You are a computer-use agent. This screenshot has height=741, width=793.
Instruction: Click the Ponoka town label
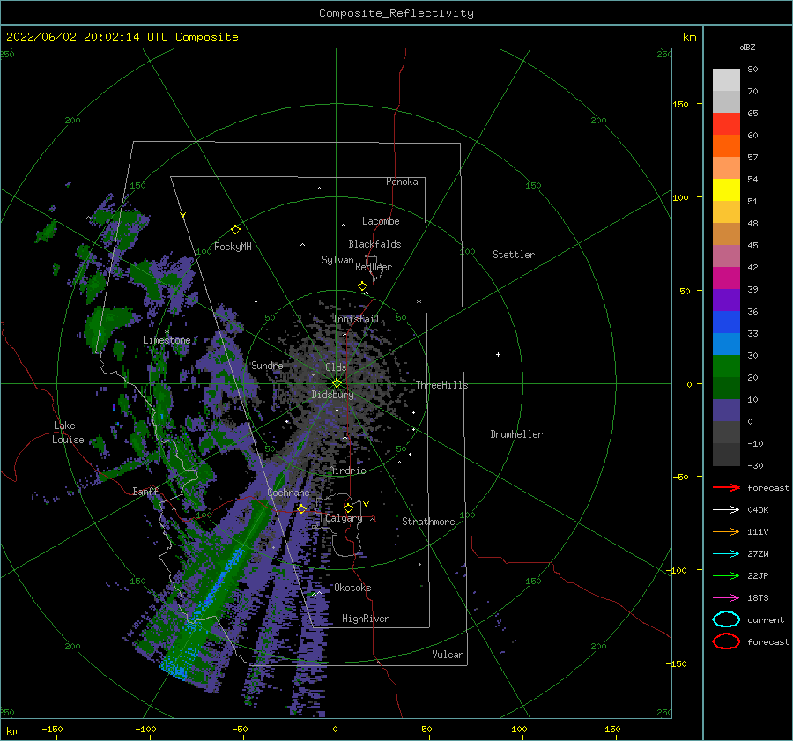click(402, 182)
